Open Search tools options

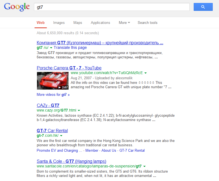tap(147, 23)
